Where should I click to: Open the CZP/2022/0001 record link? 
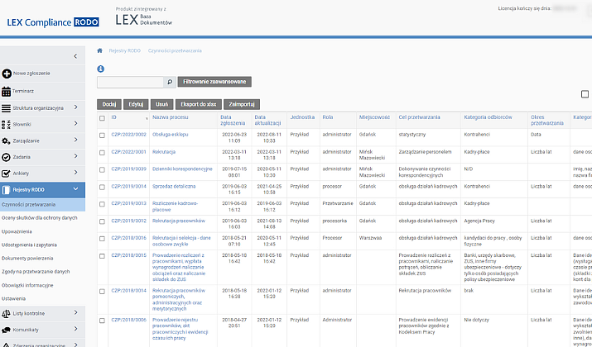(x=128, y=152)
